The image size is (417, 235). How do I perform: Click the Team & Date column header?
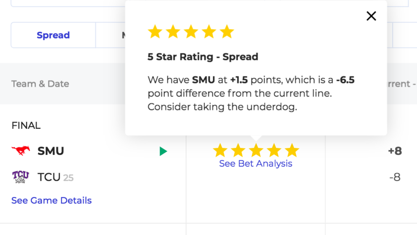tap(40, 84)
